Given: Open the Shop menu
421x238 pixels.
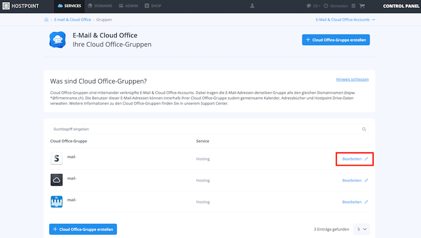Looking at the screenshot, I should (153, 6).
